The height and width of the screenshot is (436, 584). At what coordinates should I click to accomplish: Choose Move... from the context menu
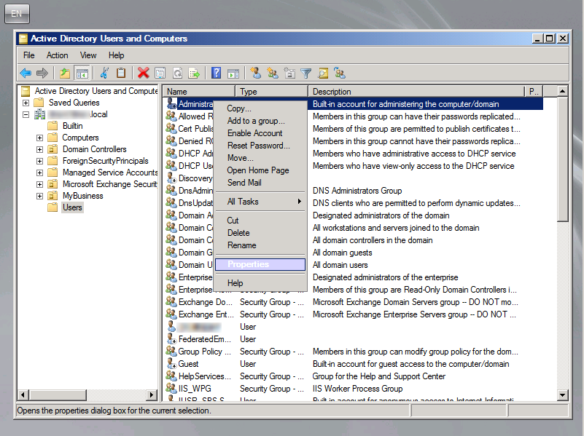point(260,158)
